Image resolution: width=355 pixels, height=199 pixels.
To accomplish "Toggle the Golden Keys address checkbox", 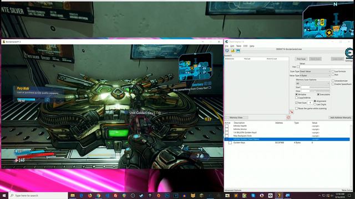I will 230,143.
